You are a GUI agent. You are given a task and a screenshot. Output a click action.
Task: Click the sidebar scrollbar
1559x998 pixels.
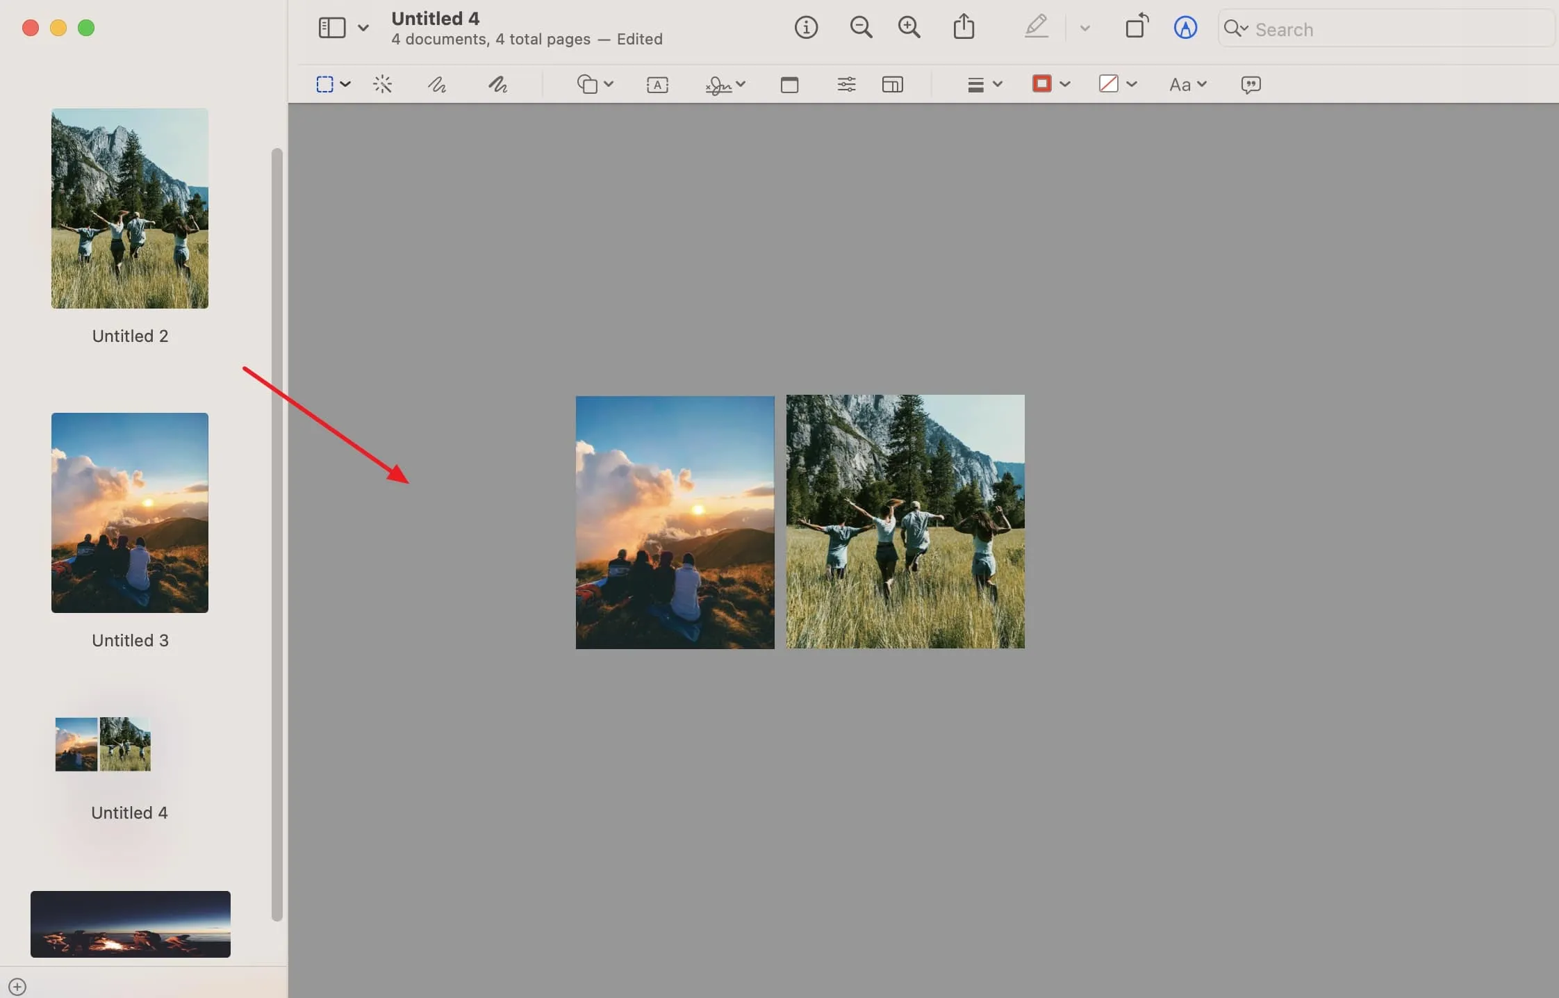click(x=277, y=534)
